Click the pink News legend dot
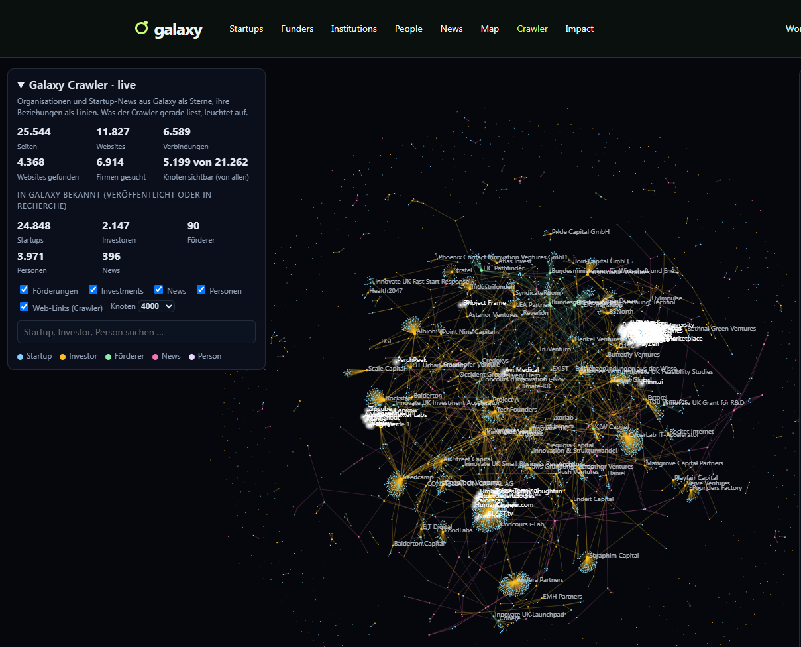 pos(155,357)
